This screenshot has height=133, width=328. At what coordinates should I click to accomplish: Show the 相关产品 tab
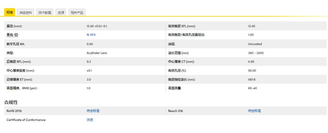click(77, 12)
